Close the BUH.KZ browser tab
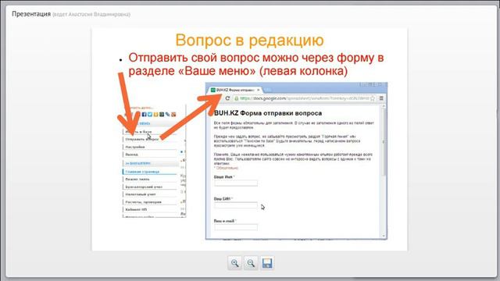The height and width of the screenshot is (281, 500). (259, 91)
